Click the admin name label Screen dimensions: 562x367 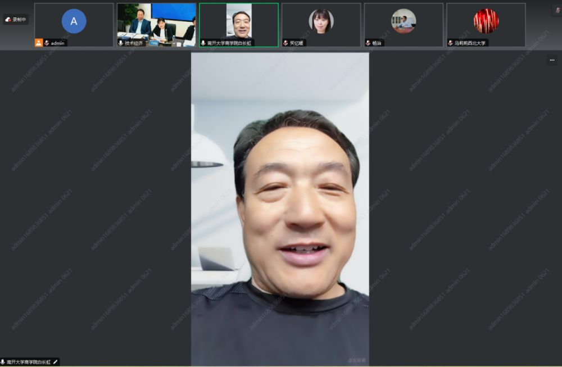coord(57,43)
